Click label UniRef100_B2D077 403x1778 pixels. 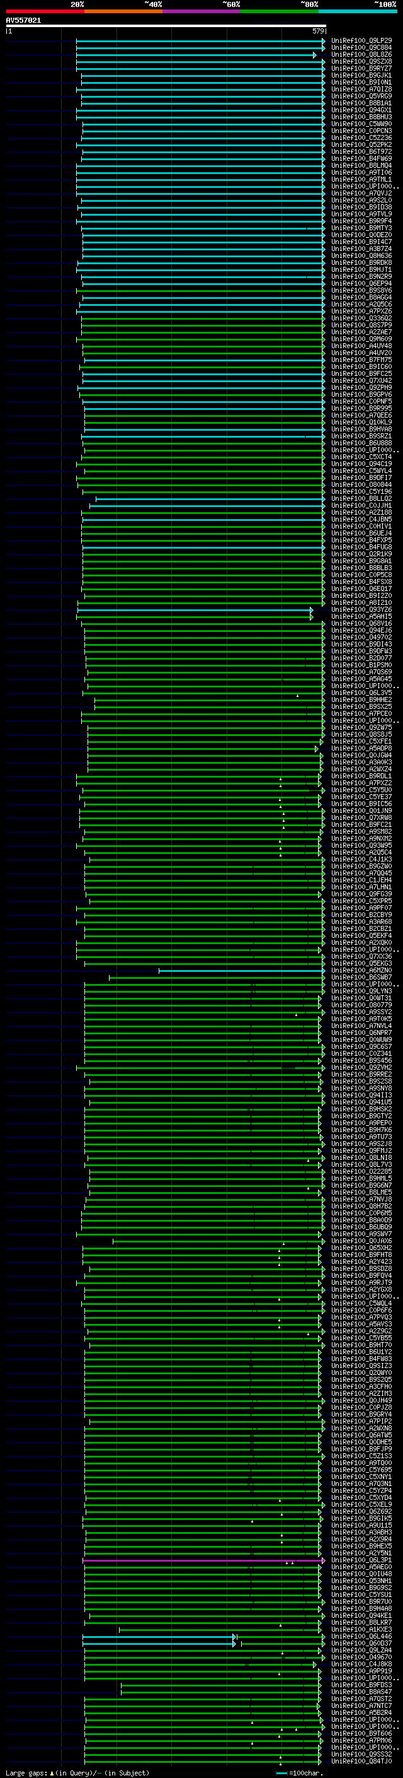[361, 658]
